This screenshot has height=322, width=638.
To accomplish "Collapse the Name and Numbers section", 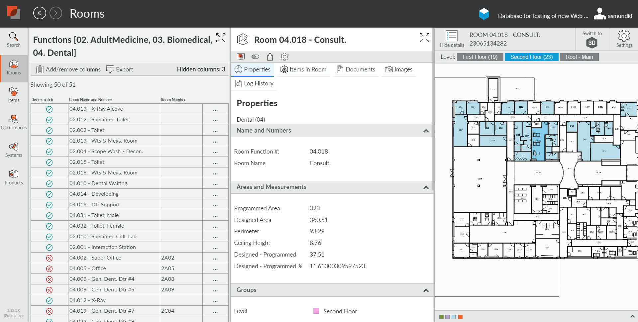I will coord(426,131).
